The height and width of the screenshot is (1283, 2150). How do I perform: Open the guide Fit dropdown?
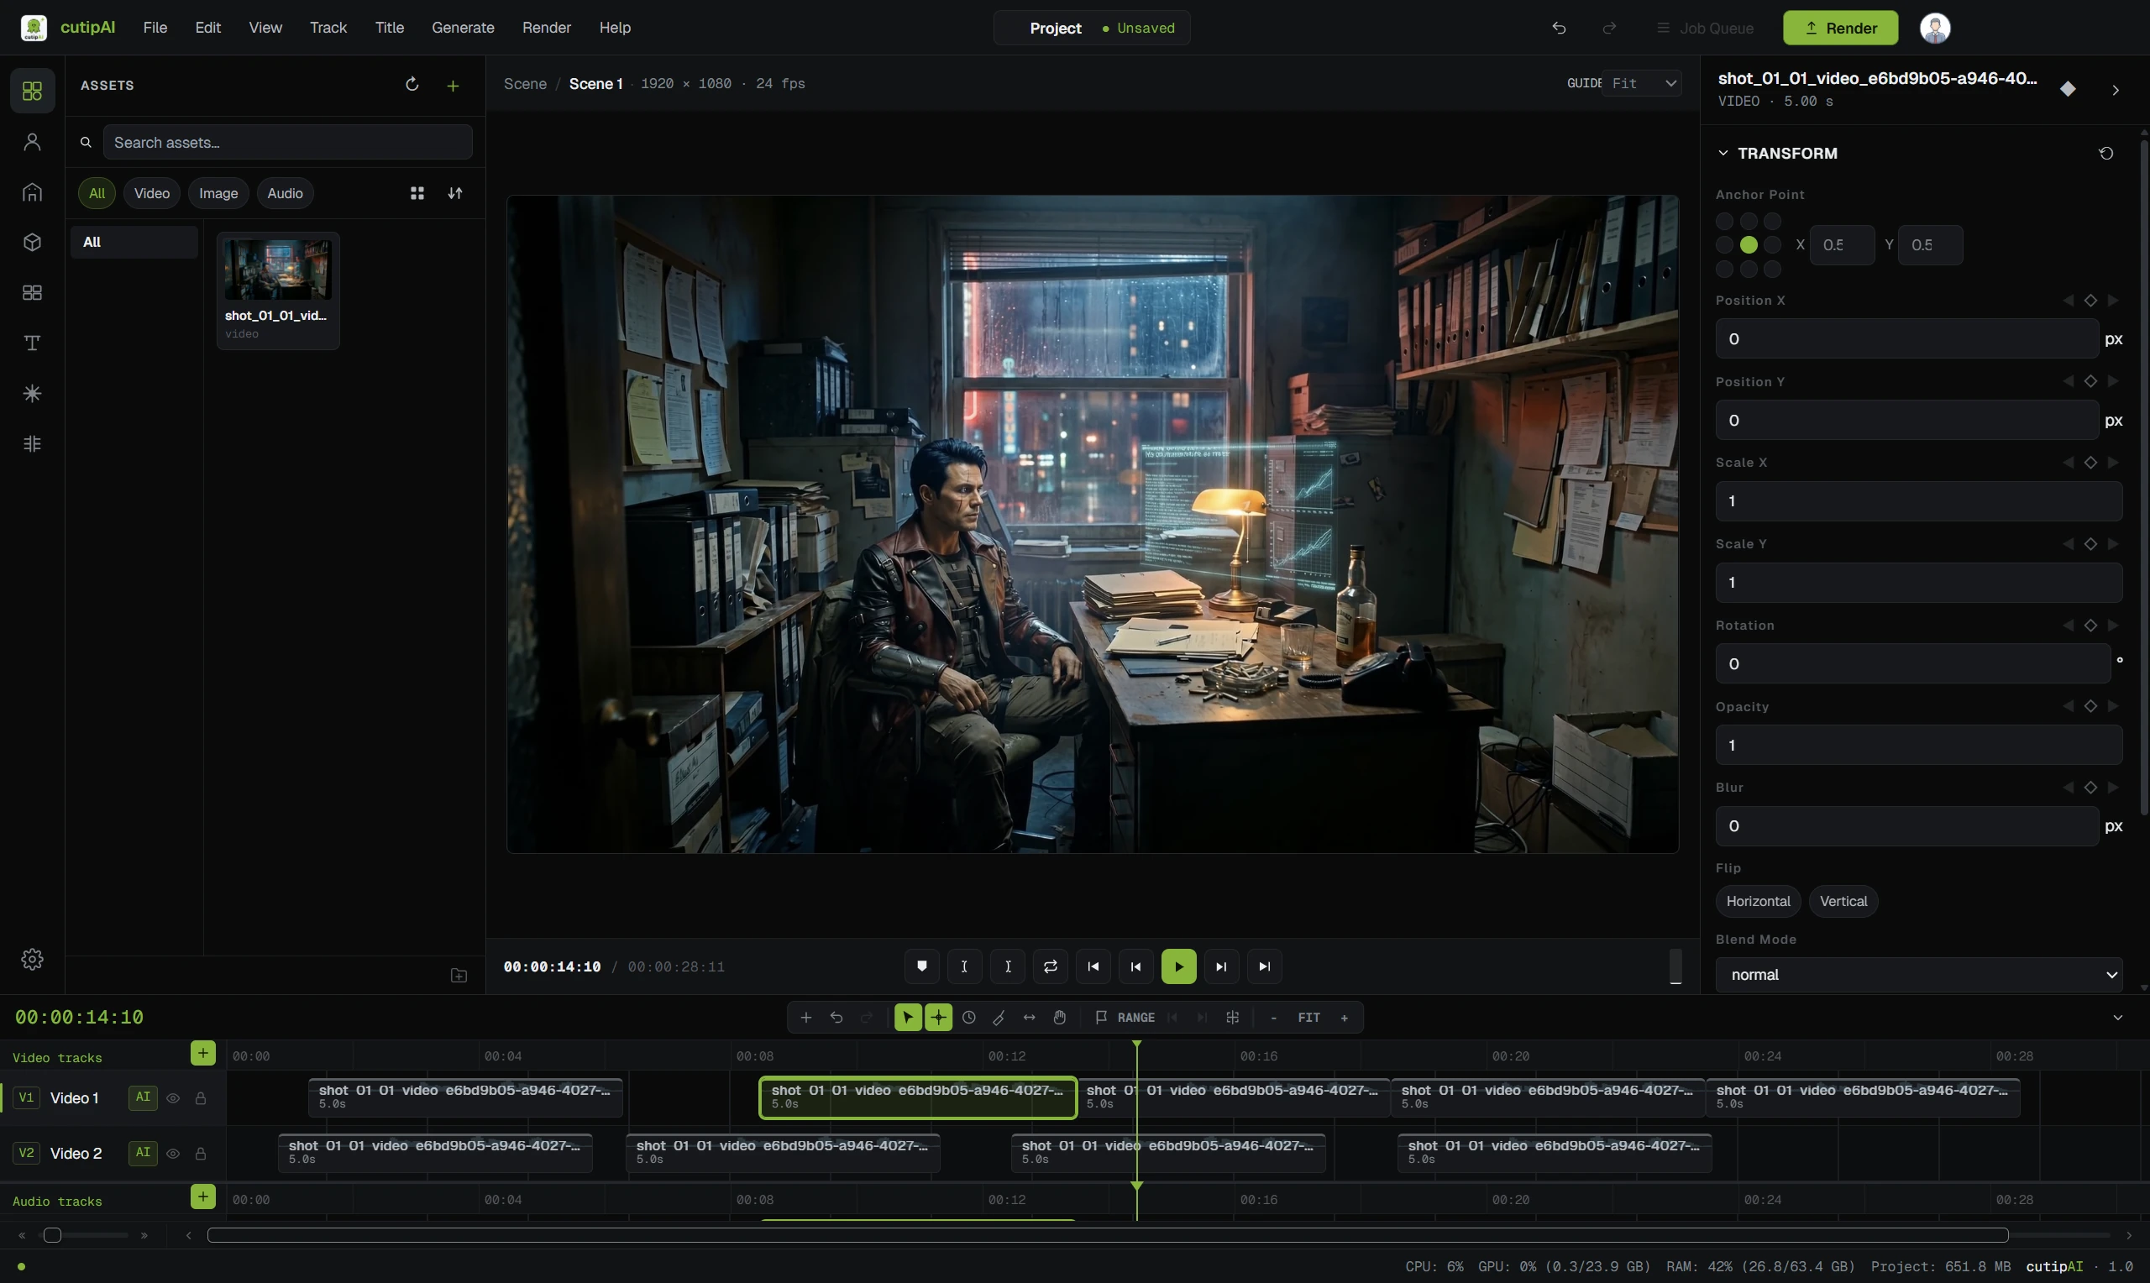click(1642, 83)
